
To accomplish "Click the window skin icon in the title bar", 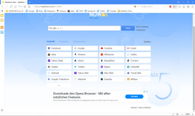I will (178, 2).
